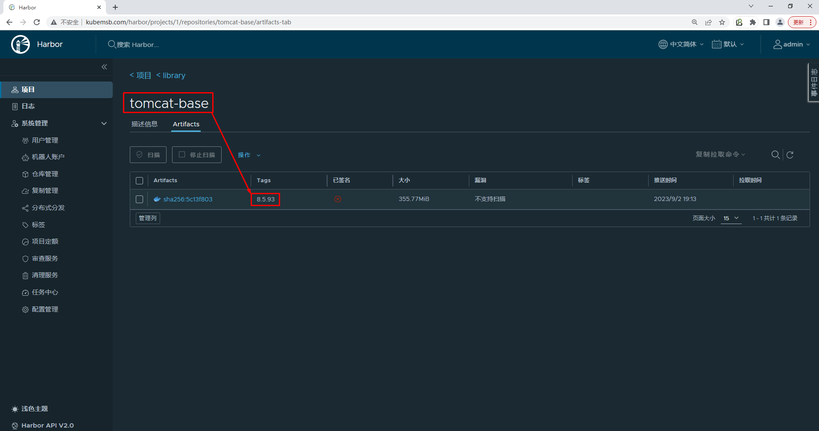
Task: Open 用户管理 user management
Action: (45, 140)
